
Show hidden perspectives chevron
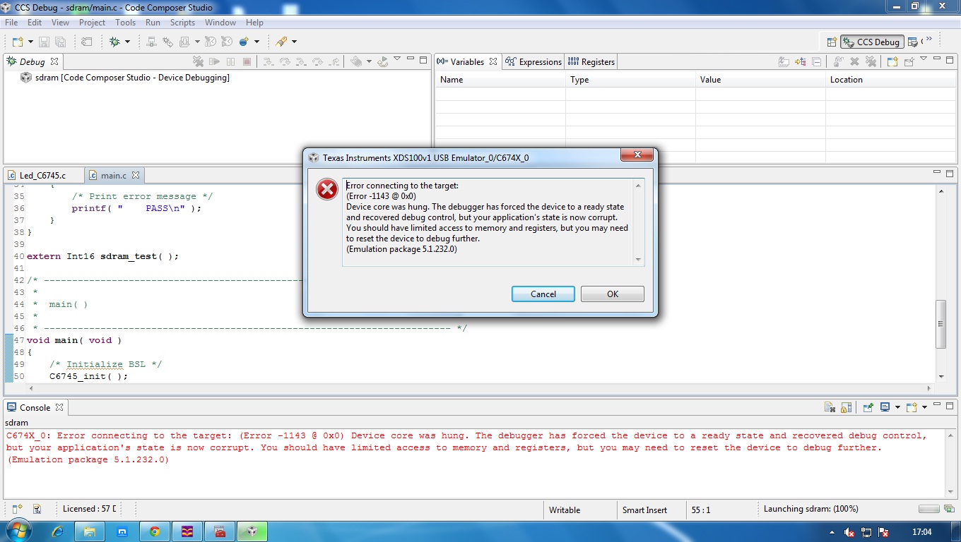pos(928,38)
